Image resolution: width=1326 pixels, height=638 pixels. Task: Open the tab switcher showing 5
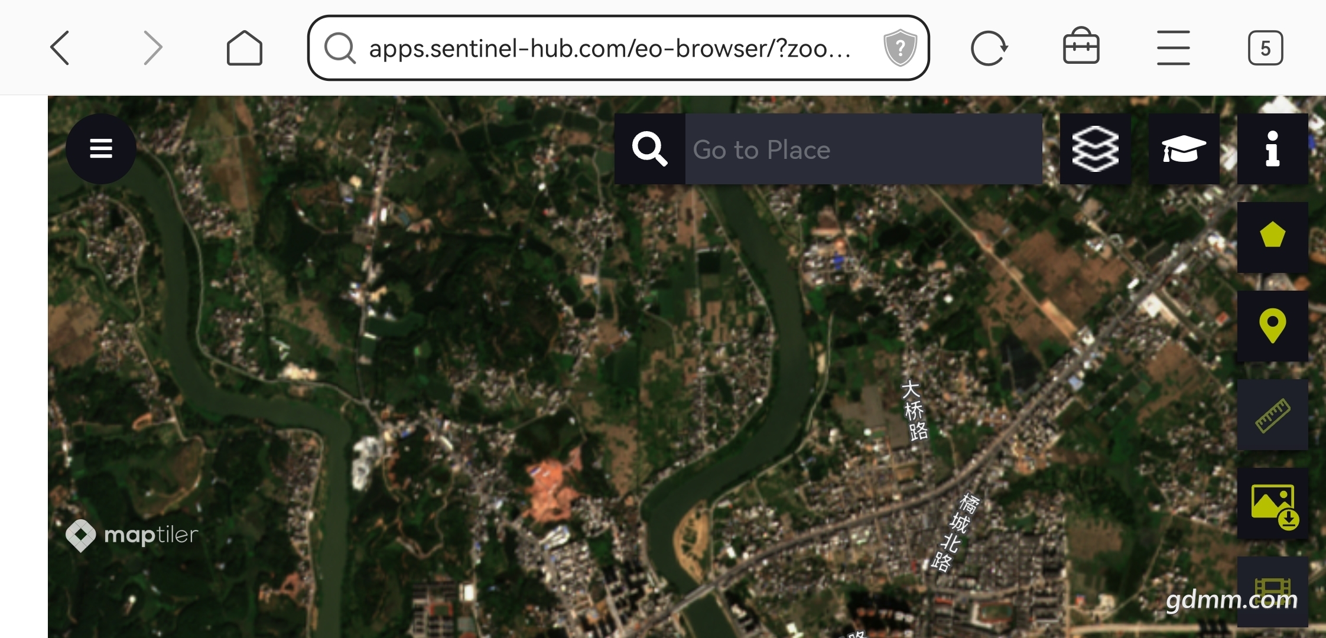click(x=1265, y=48)
